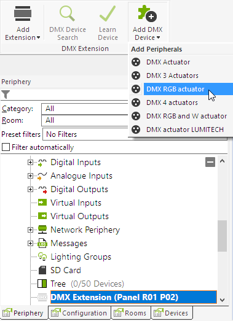The image size is (233, 321).
Task: Select Virtual Inputs in the tree
Action: tap(76, 203)
